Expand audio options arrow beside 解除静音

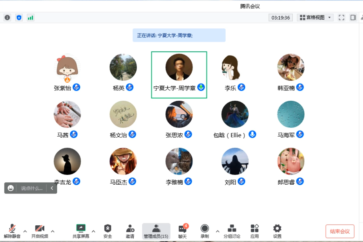[x=25, y=231]
